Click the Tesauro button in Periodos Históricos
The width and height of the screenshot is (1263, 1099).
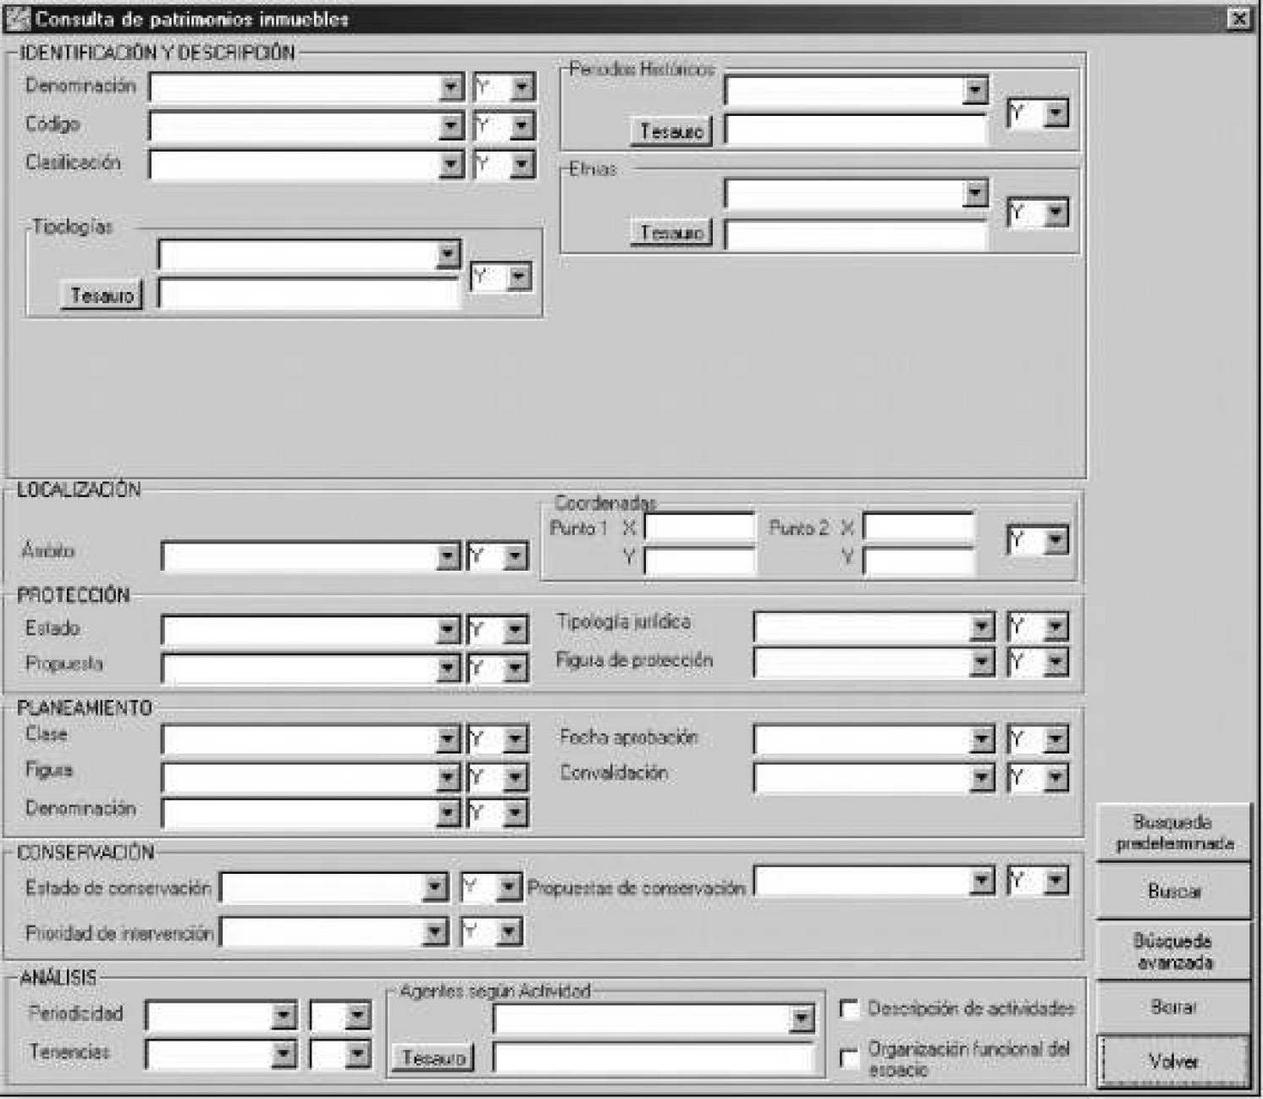671,131
